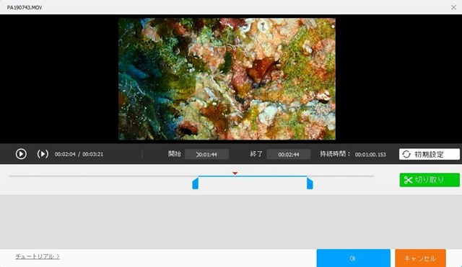Open the チュートリアル tutorial link
This screenshot has width=462, height=267.
click(x=38, y=256)
